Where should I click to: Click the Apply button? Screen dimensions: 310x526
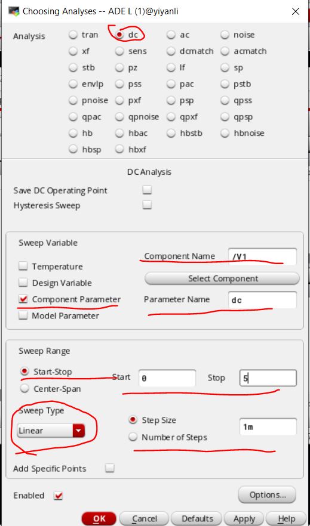point(244,519)
